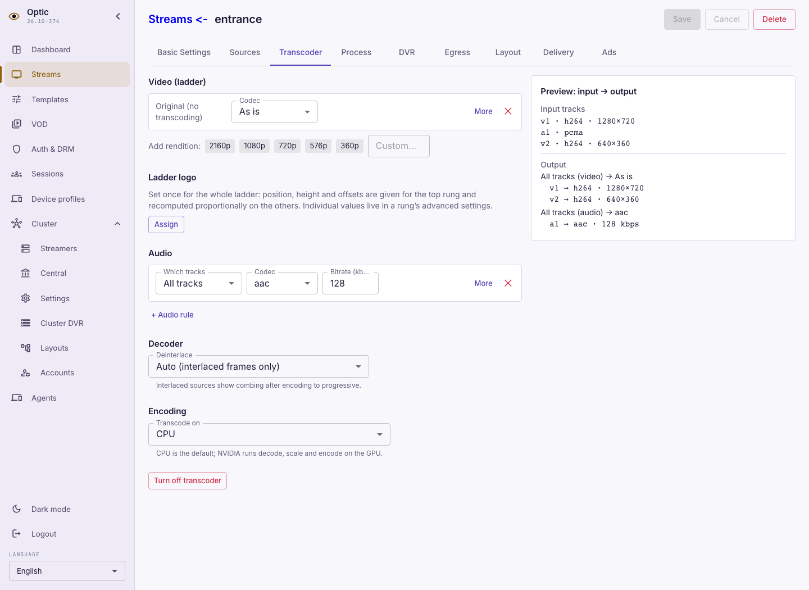
Task: Open the Transcode on CPU dropdown
Action: 269,434
